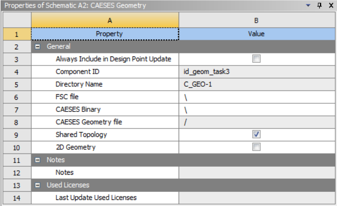The height and width of the screenshot is (206, 337).
Task: Click the Value header cell
Action: pyautogui.click(x=257, y=34)
